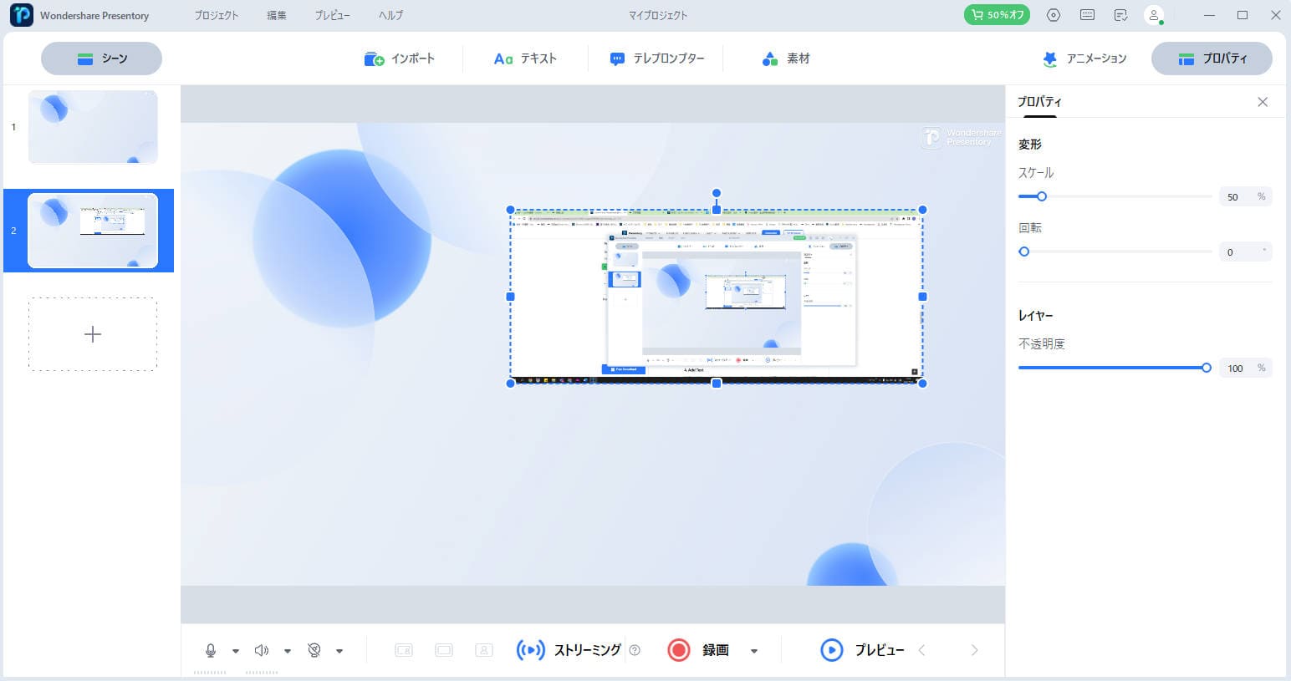1291x681 pixels.
Task: Open the keyboard shortcuts icon
Action: coord(1087,15)
